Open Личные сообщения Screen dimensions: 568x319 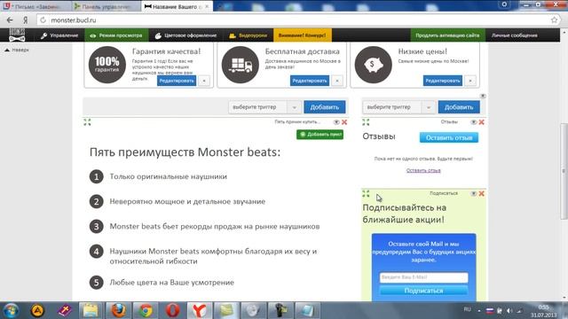pyautogui.click(x=515, y=35)
